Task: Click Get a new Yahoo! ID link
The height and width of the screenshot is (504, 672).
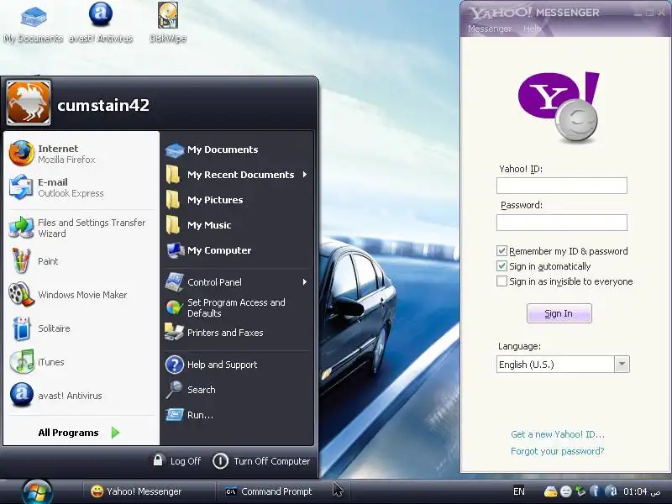Action: click(558, 434)
